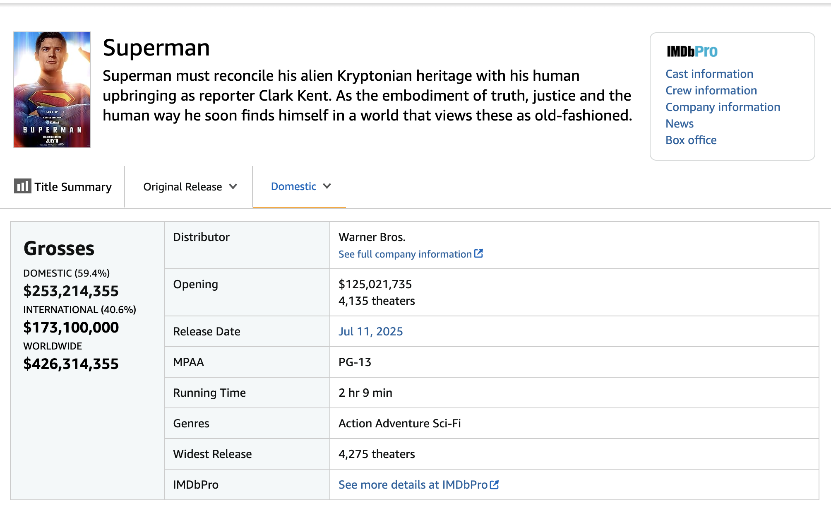Expand the Original Release dropdown chevron
Screen dimensions: 831x511
(233, 187)
